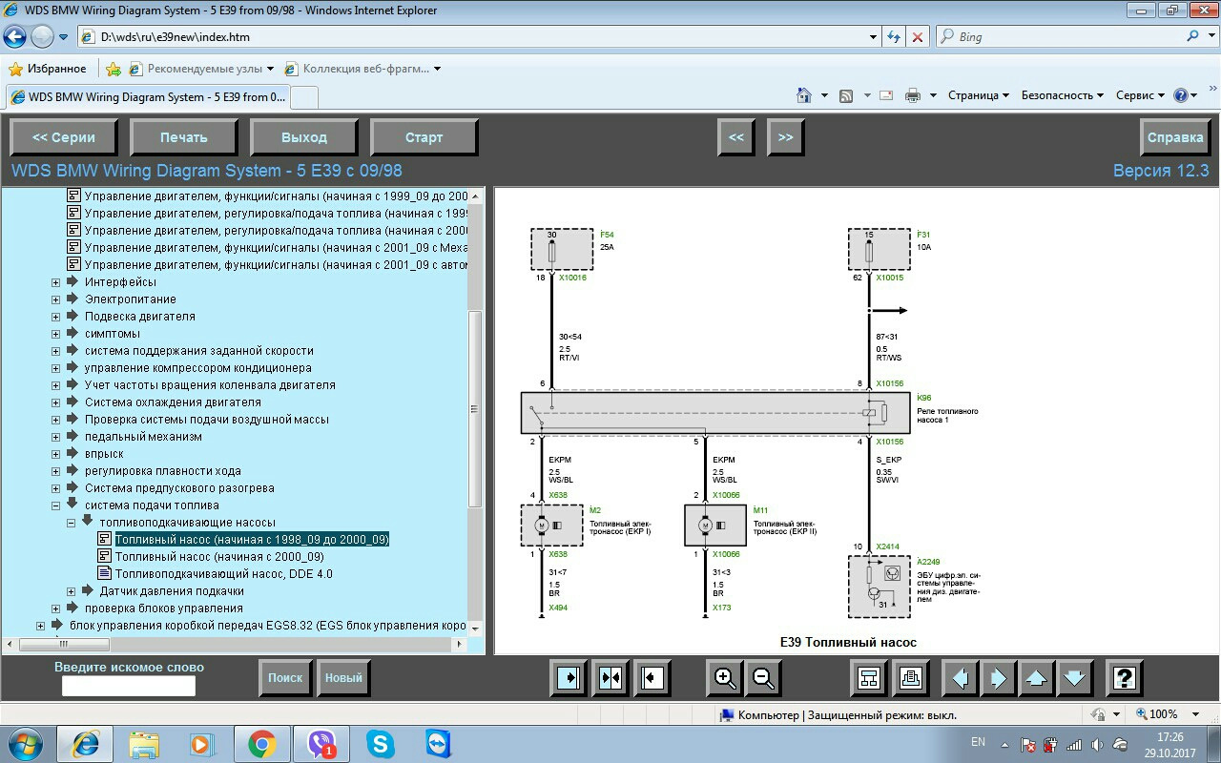
Task: Click the document print icon in bottom toolbar
Action: click(x=911, y=678)
